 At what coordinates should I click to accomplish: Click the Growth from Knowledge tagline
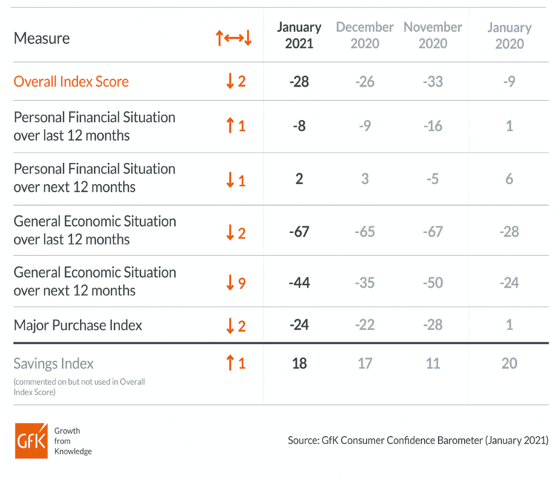[73, 440]
